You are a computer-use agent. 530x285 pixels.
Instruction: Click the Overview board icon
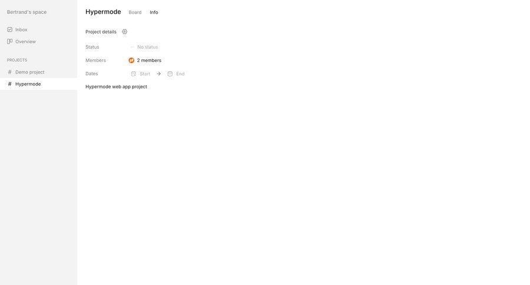tap(10, 42)
